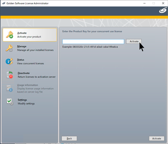Viewport: 168px width, 144px height.
Task: Click the bottom-right Activate button
Action: click(156, 138)
